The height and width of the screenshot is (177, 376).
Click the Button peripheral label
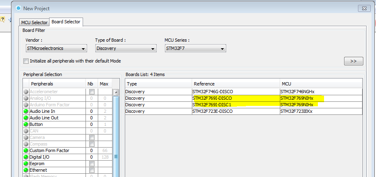[x=36, y=124]
